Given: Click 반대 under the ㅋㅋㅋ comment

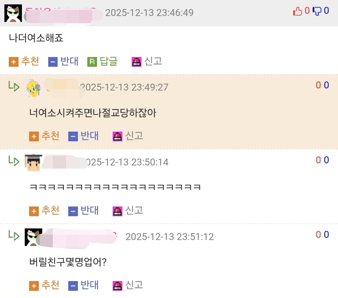Looking at the screenshot, I should point(90,210).
